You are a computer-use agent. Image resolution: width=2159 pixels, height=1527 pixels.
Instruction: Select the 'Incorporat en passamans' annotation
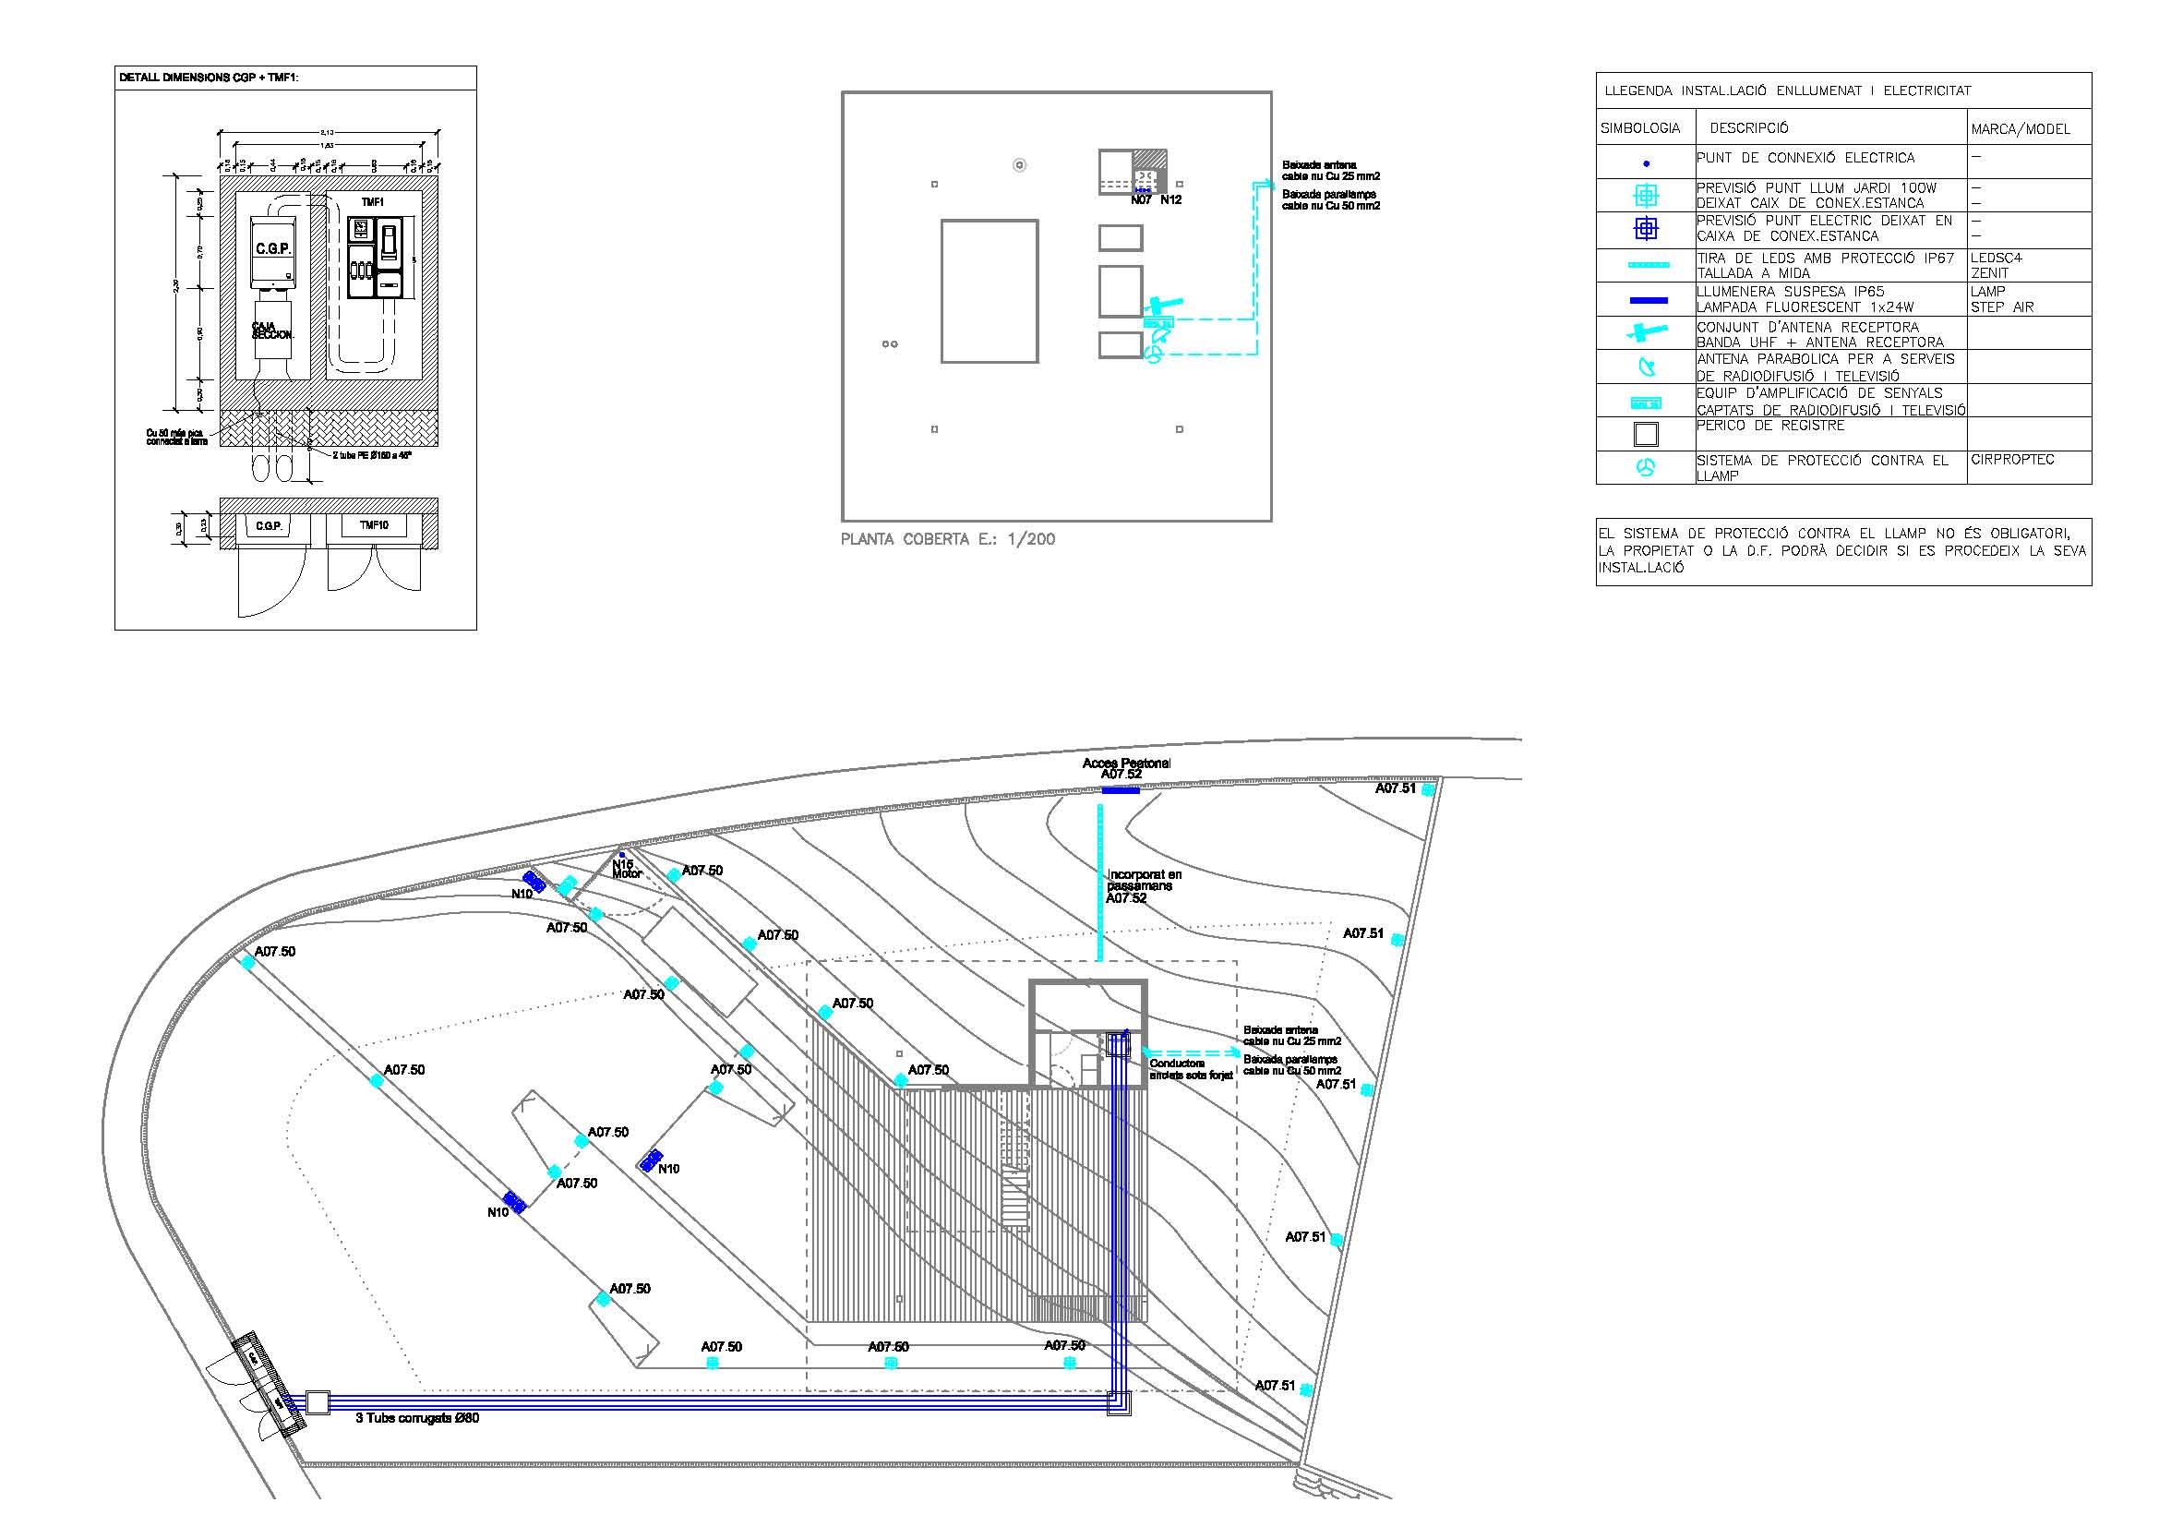click(x=1144, y=880)
